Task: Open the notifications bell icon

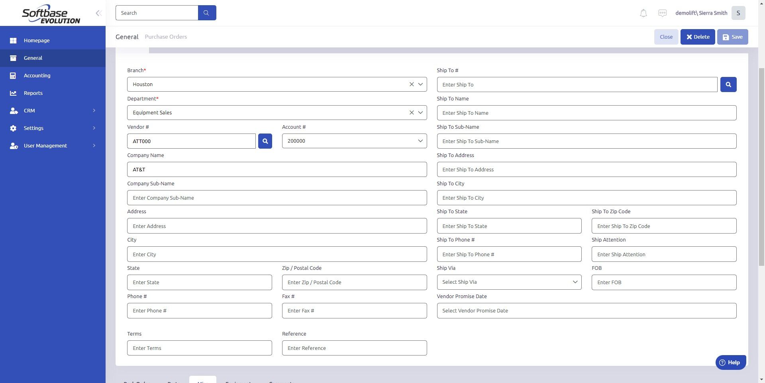Action: [643, 13]
